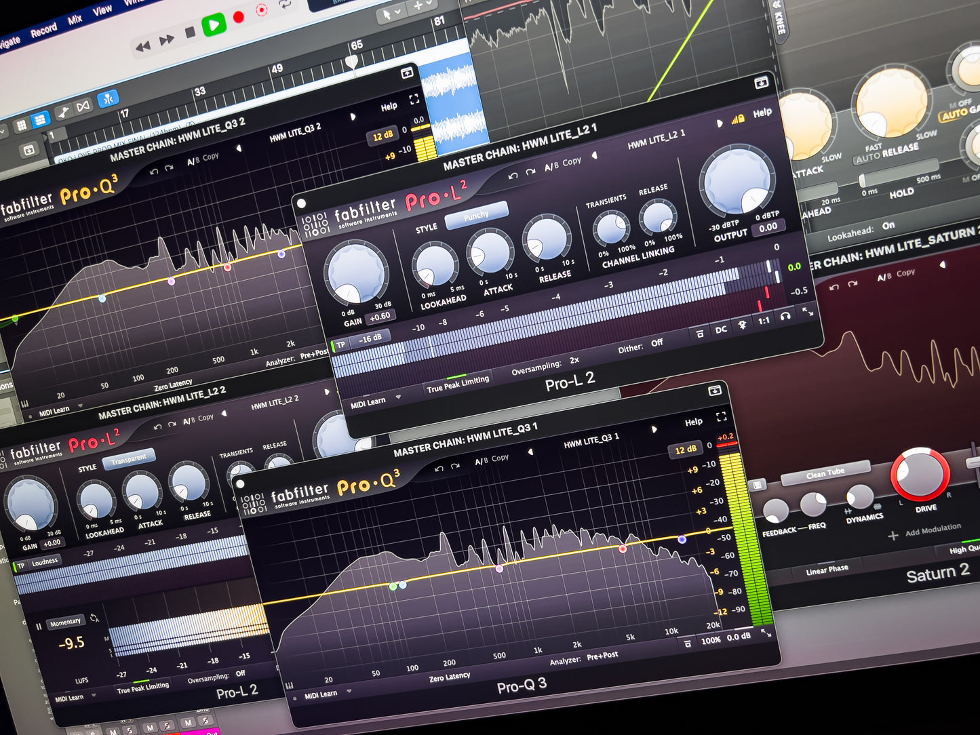Open Help in Pro-Q 3 Q3 1 window
The height and width of the screenshot is (735, 980).
tap(694, 422)
